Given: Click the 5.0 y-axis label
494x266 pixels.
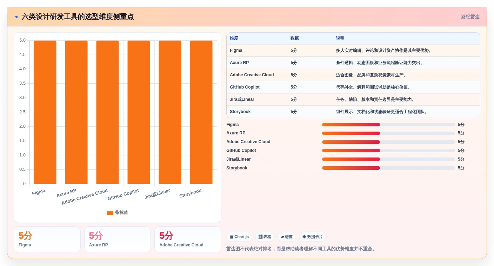Looking at the screenshot, I should point(22,40).
